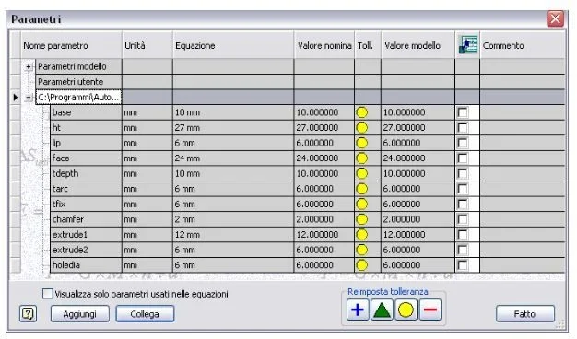Image resolution: width=577 pixels, height=339 pixels.
Task: Check export box for extrude2 parameter
Action: click(463, 250)
